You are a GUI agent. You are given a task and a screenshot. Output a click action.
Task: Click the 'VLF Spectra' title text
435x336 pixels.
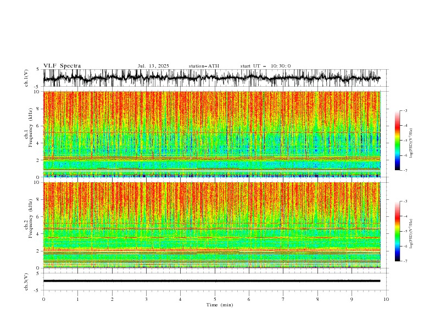[x=62, y=66]
